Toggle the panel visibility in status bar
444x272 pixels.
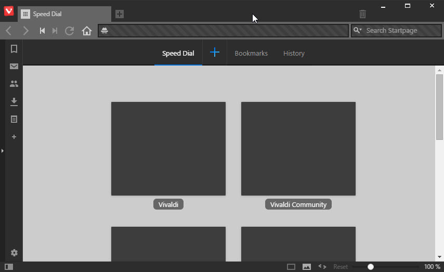(x=9, y=267)
